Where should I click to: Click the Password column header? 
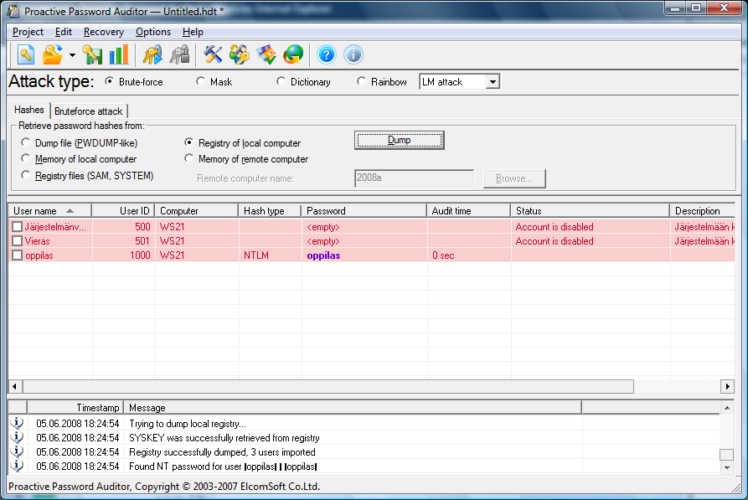[x=364, y=211]
